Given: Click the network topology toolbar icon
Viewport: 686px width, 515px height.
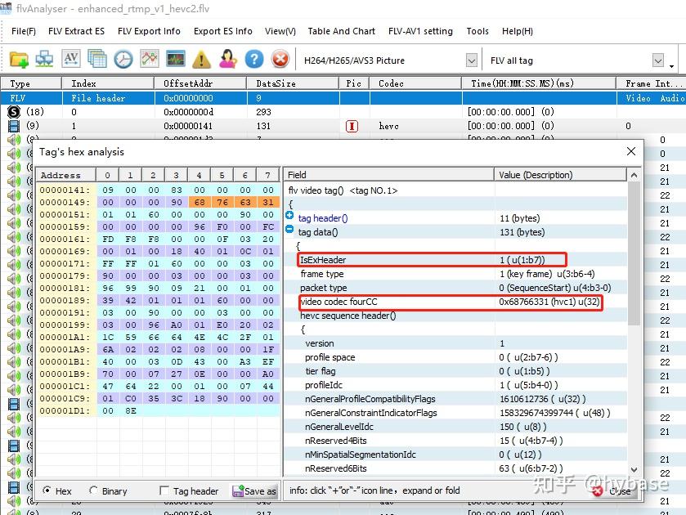Looking at the screenshot, I should (x=45, y=60).
